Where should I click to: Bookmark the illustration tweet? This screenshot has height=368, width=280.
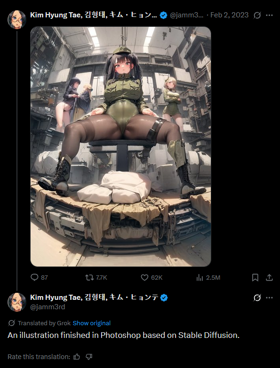point(255,278)
